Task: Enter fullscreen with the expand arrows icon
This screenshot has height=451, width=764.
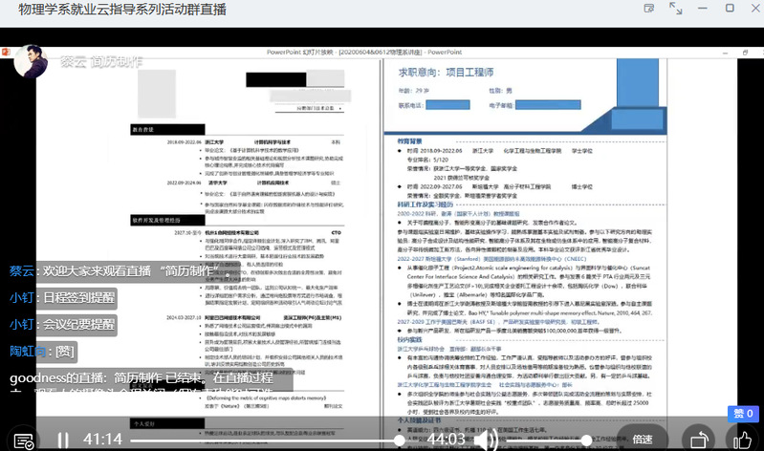Action: click(x=676, y=9)
